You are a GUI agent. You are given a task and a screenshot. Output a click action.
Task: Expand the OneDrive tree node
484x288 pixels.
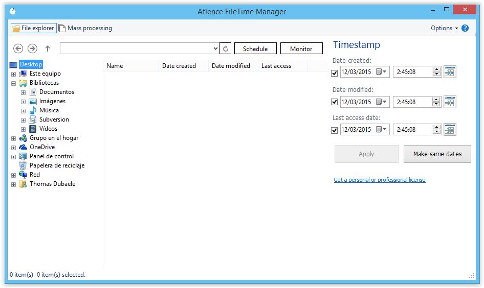pos(14,148)
